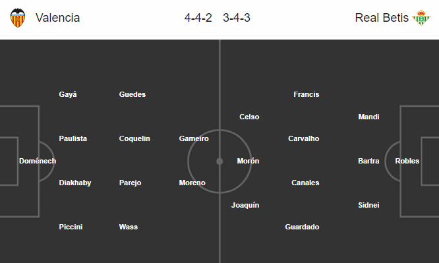Choose Piccini at right back
439x263 pixels.
[x=71, y=227]
